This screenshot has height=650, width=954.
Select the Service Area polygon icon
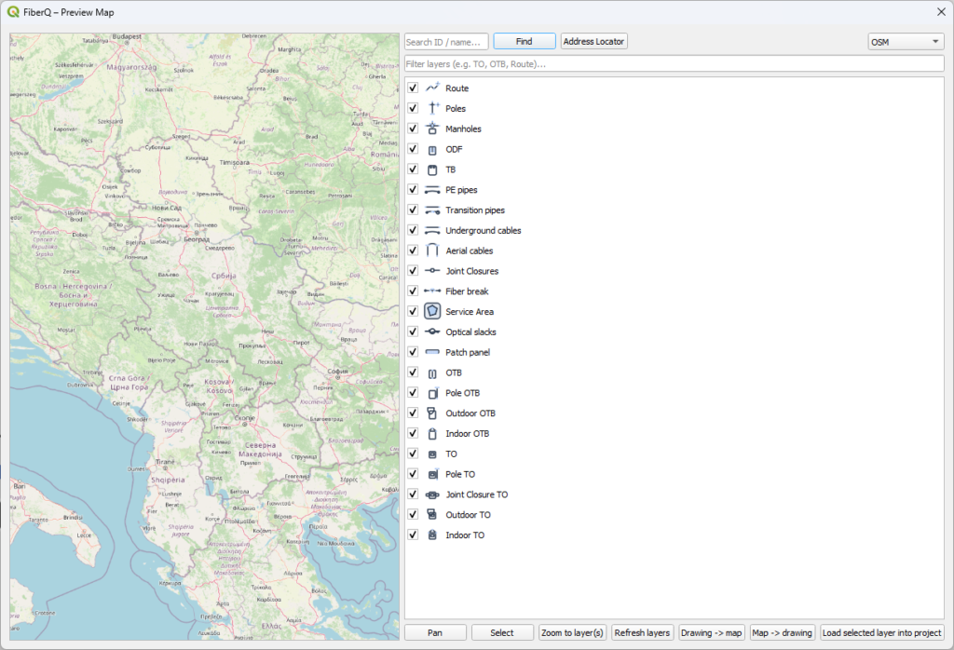click(432, 312)
